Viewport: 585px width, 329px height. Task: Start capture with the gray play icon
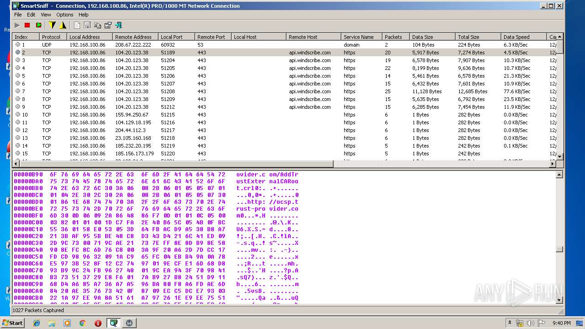17,25
